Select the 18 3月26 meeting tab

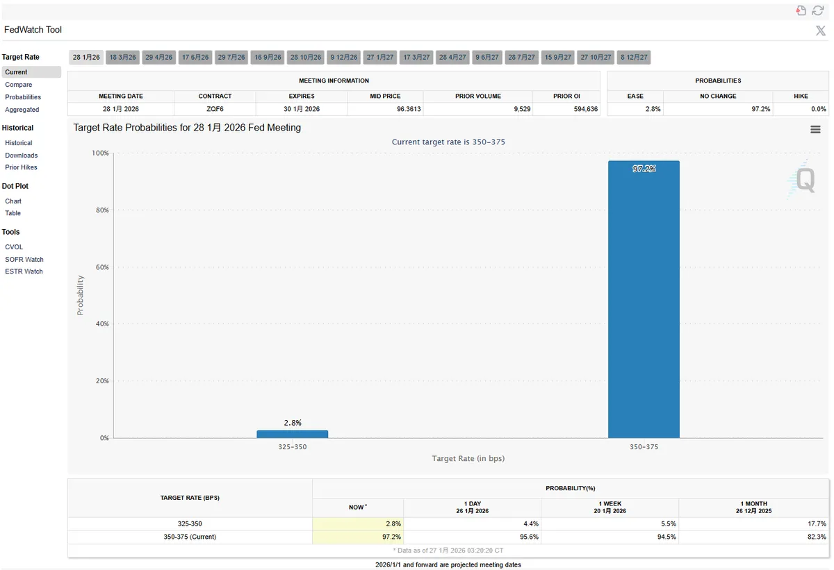(x=123, y=58)
